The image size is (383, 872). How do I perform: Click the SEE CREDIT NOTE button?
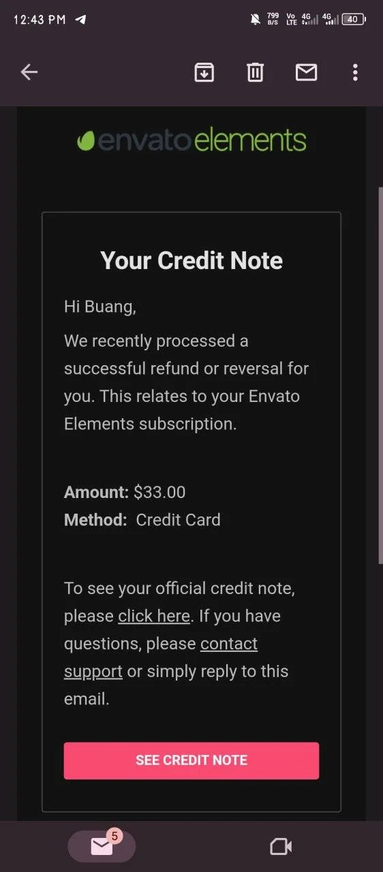(x=191, y=760)
